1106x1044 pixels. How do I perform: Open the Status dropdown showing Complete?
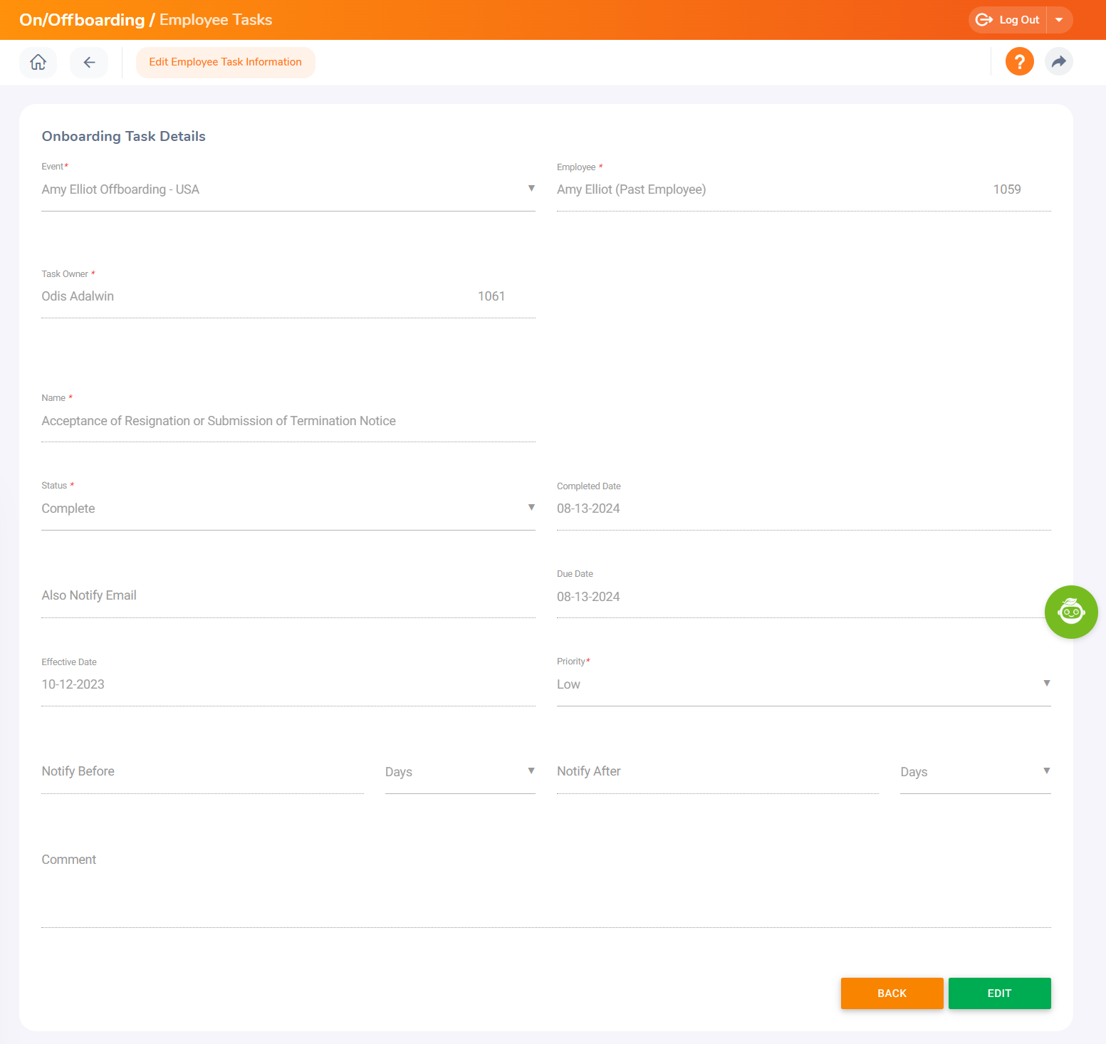coord(531,507)
